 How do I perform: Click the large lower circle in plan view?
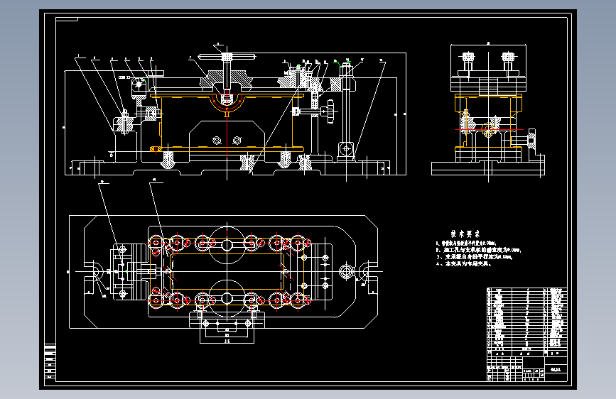tap(227, 298)
